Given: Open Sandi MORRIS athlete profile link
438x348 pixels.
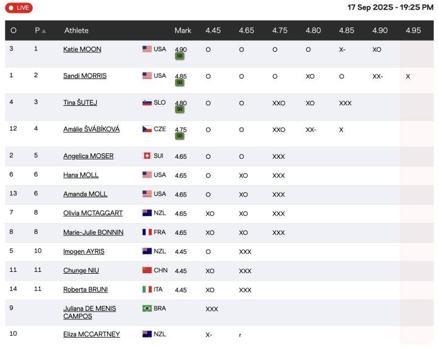Looking at the screenshot, I should pyautogui.click(x=85, y=76).
